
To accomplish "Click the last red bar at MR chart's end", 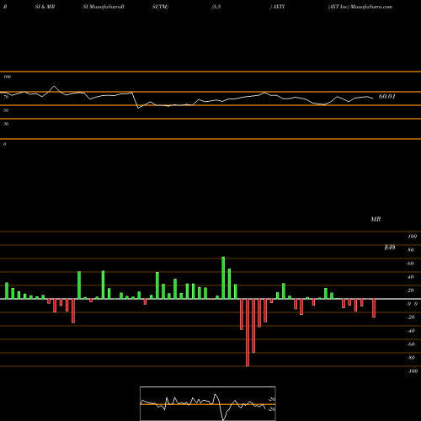I will click(374, 308).
